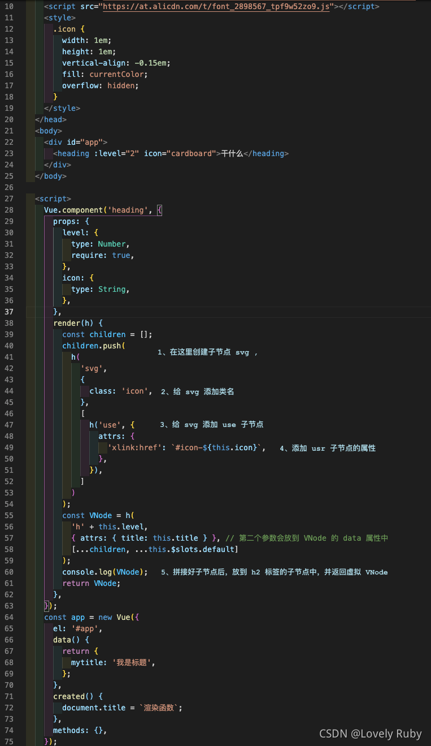431x746 pixels.
Task: Click line number 75 in the gutter
Action: point(9,741)
